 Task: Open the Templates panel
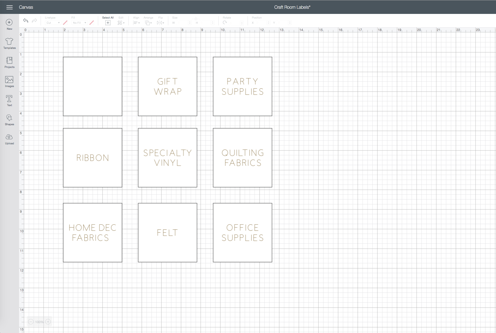[9, 41]
